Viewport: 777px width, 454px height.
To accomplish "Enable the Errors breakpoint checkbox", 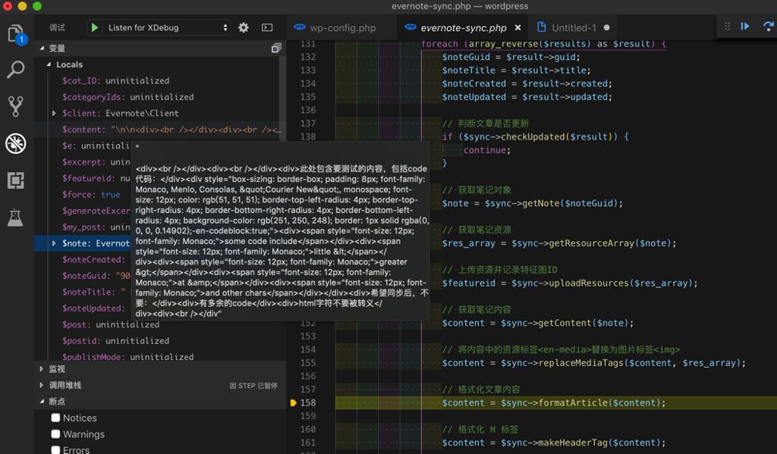I will point(55,449).
